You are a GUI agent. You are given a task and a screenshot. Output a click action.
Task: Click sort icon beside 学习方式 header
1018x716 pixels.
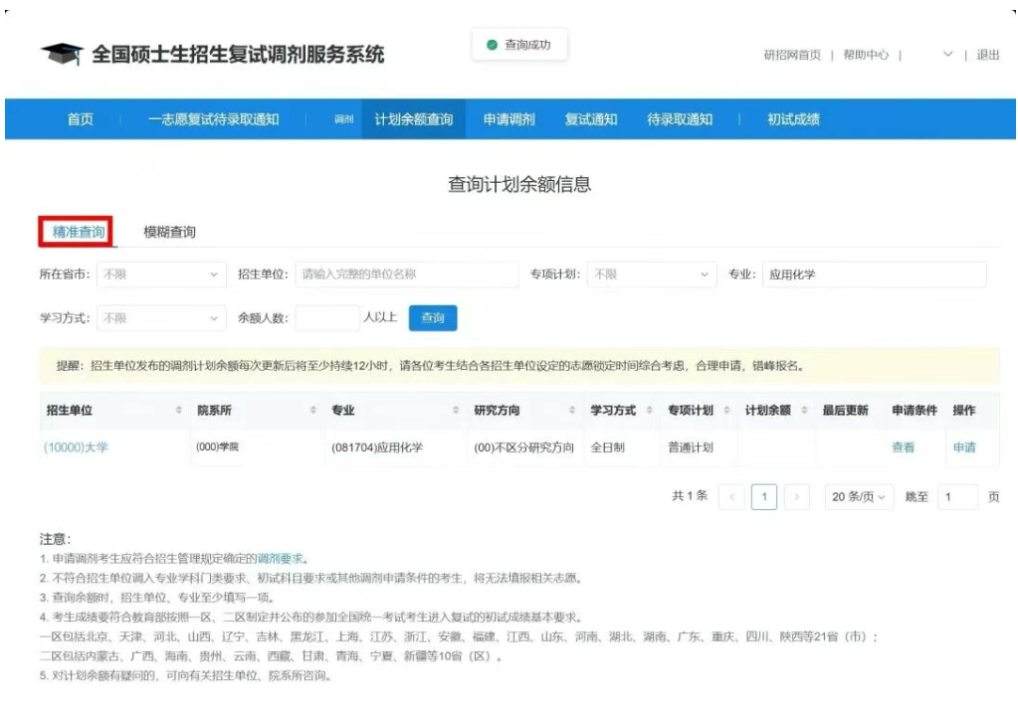(649, 411)
